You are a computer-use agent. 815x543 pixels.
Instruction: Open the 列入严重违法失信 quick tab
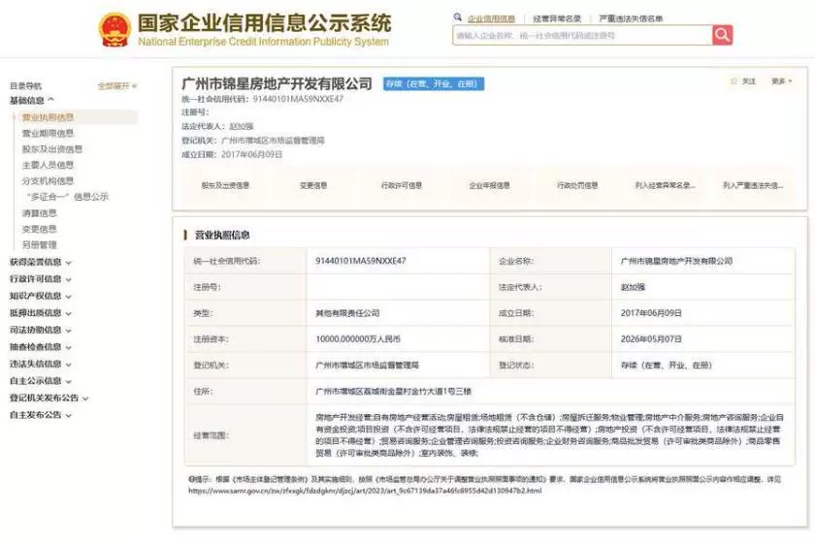click(753, 185)
